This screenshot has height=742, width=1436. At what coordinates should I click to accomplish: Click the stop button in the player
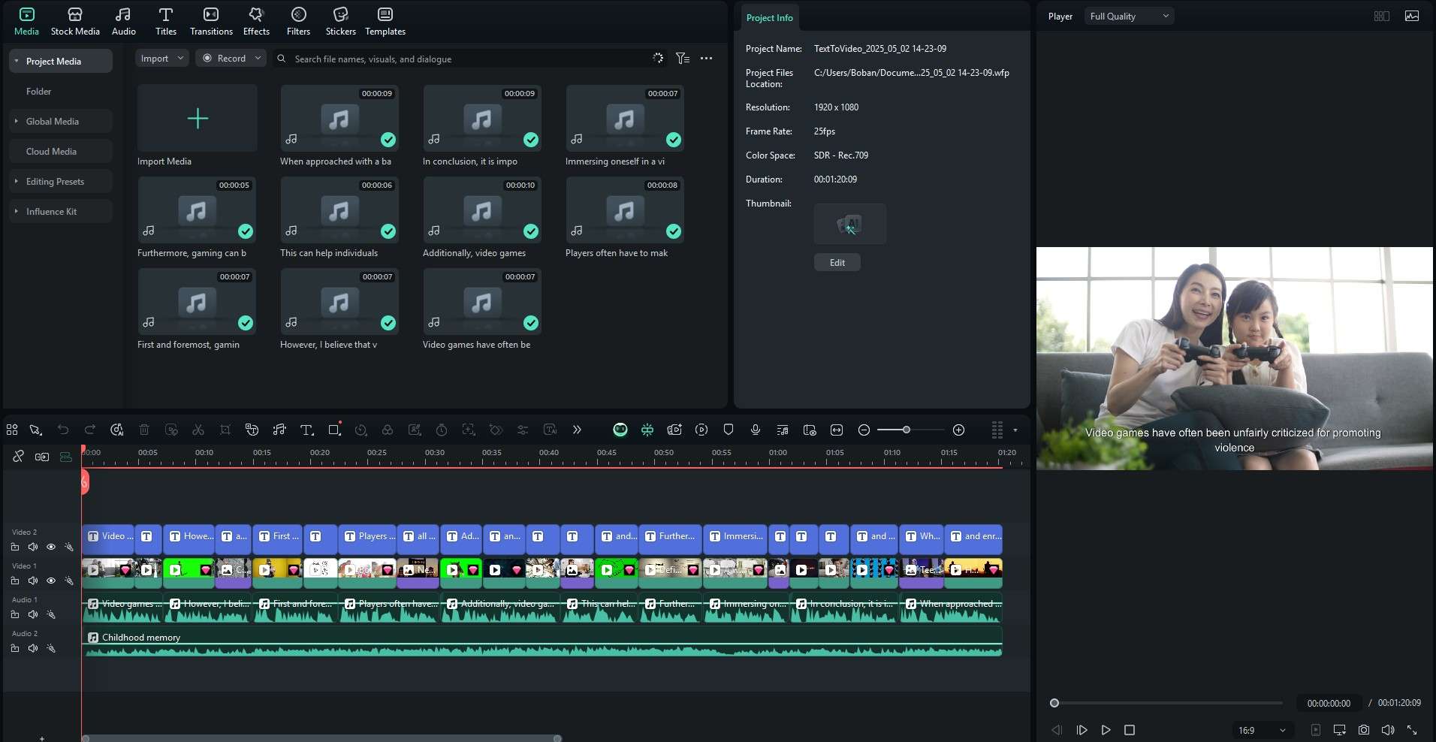pos(1130,730)
